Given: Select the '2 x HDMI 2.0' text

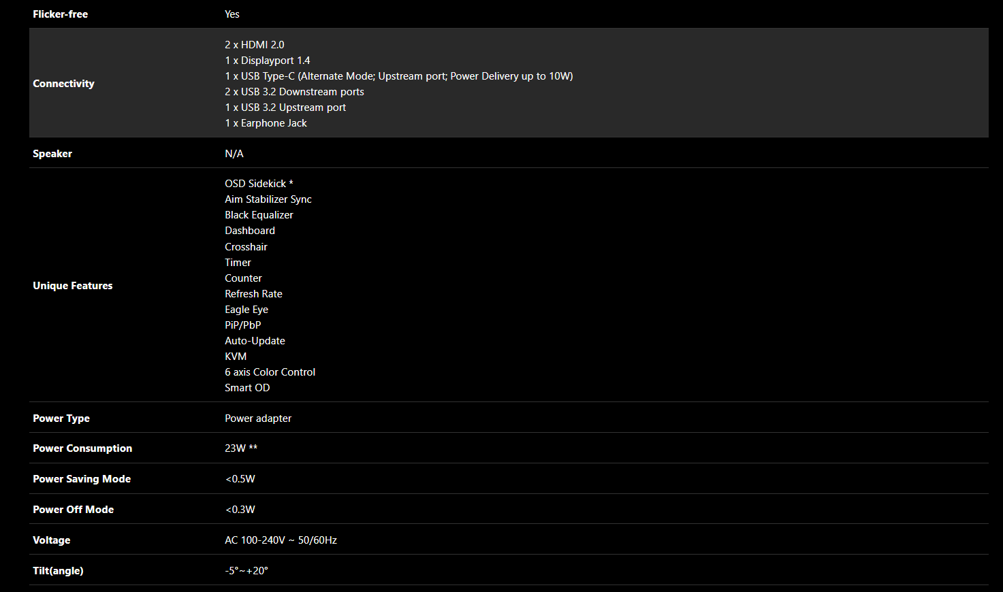Looking at the screenshot, I should (x=255, y=45).
